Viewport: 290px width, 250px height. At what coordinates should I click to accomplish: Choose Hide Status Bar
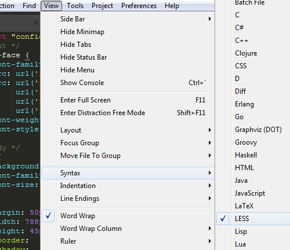[128, 57]
